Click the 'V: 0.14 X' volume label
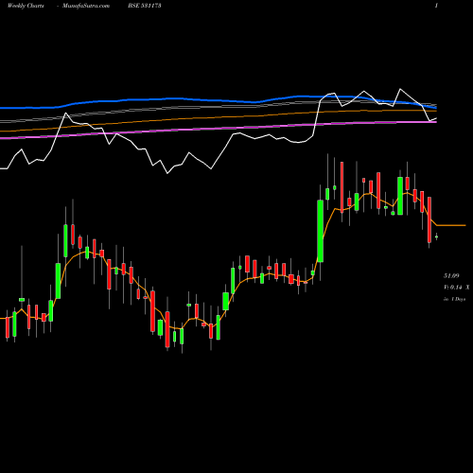 pyautogui.click(x=456, y=288)
